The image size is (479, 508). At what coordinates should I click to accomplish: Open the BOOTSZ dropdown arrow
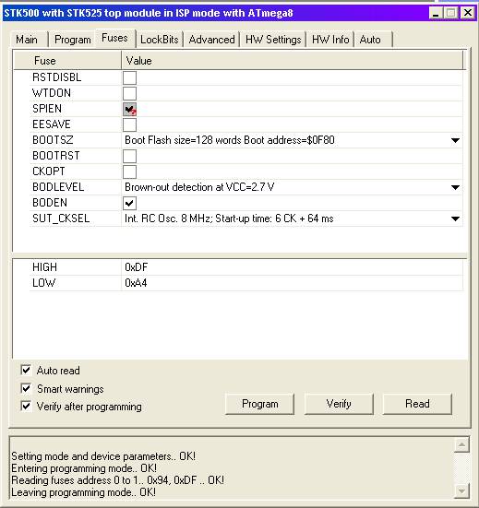[x=455, y=140]
